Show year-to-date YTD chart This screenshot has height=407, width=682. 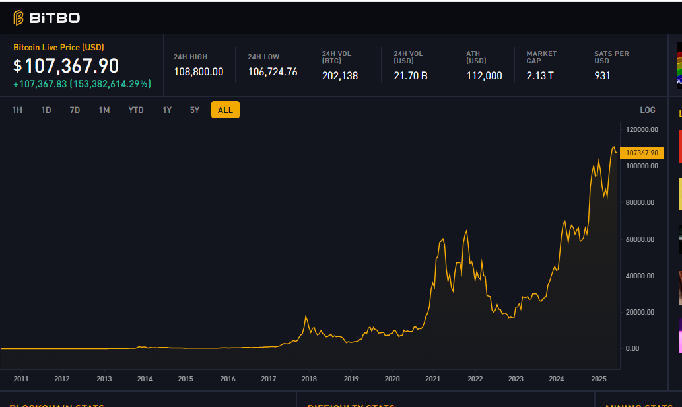pyautogui.click(x=136, y=110)
